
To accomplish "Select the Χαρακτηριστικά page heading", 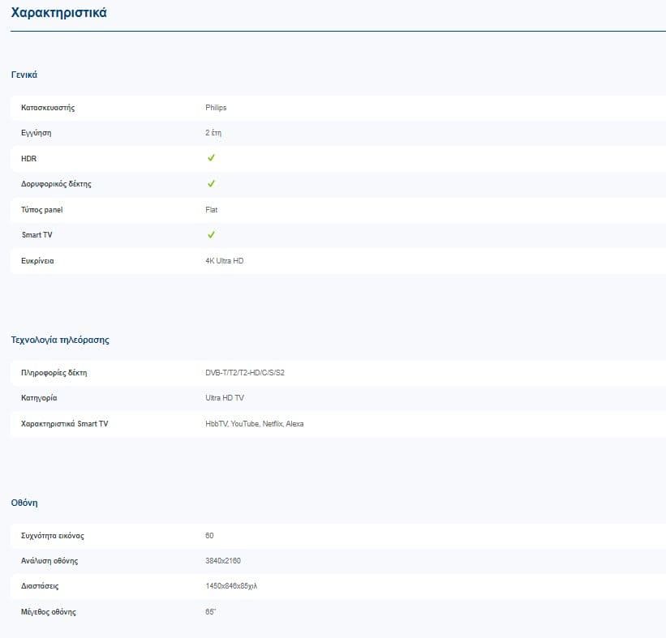I will pos(58,13).
